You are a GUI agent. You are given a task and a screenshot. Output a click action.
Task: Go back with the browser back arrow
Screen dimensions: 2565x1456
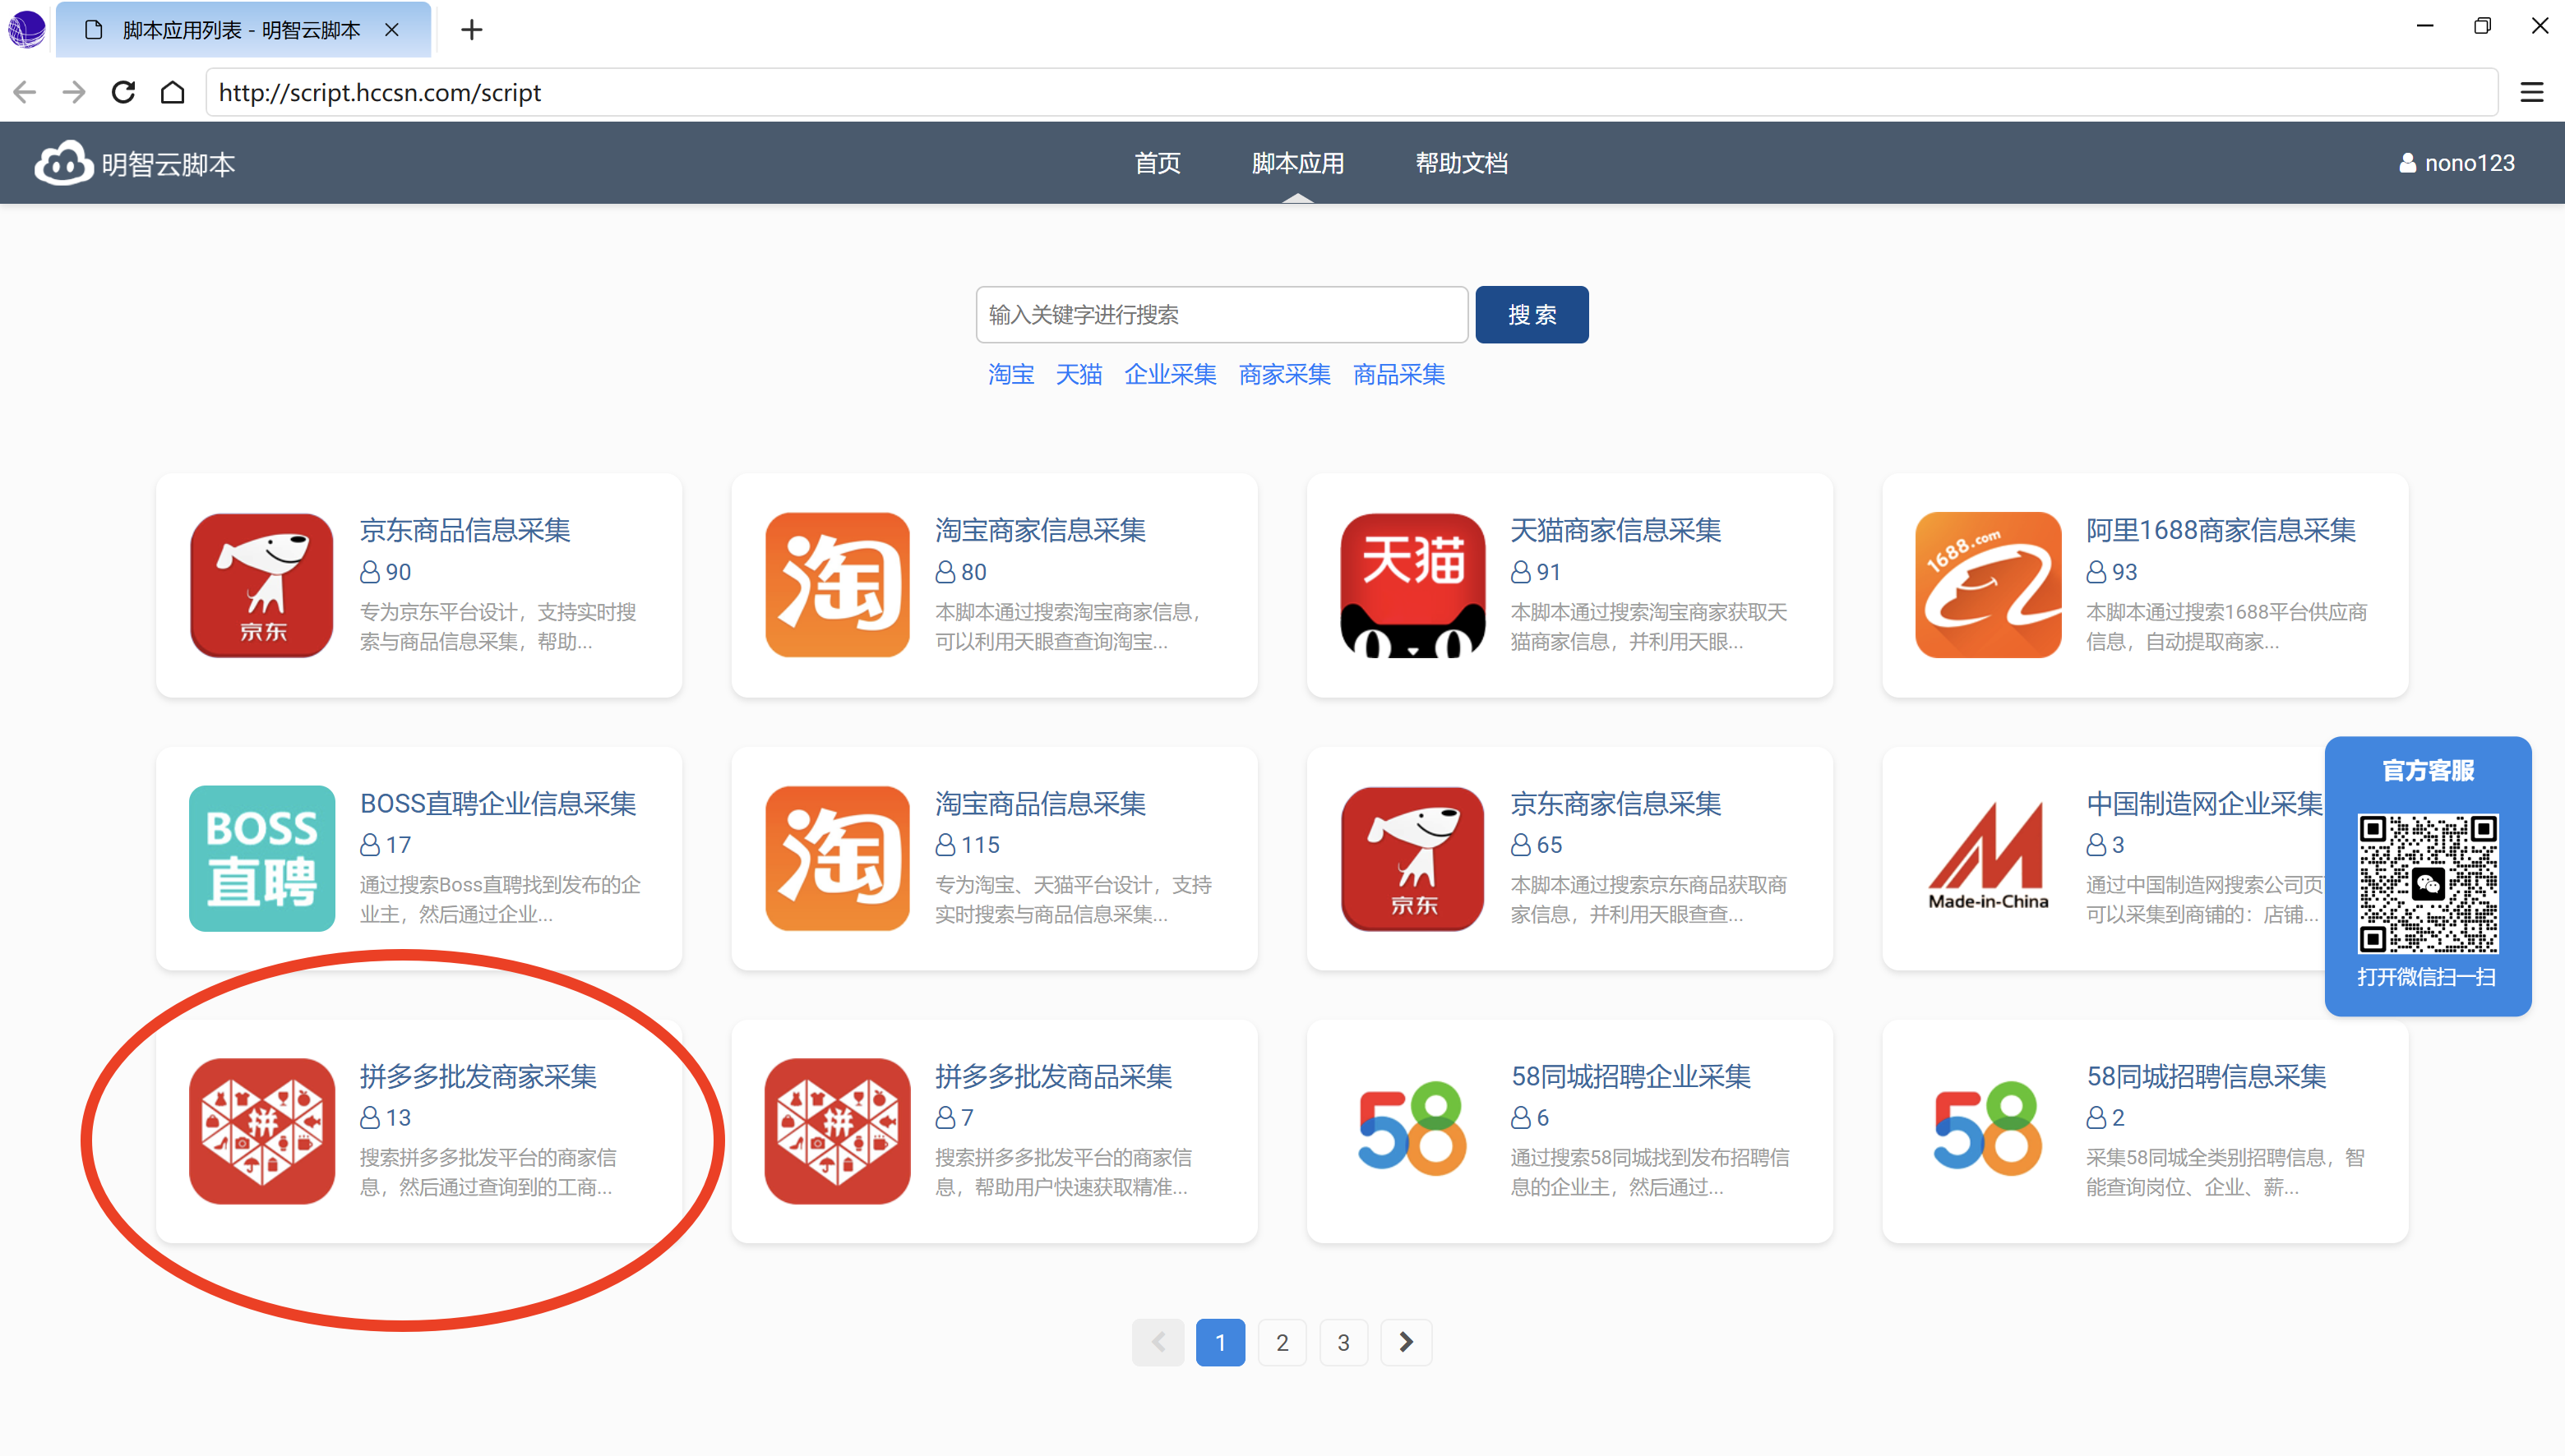(25, 92)
